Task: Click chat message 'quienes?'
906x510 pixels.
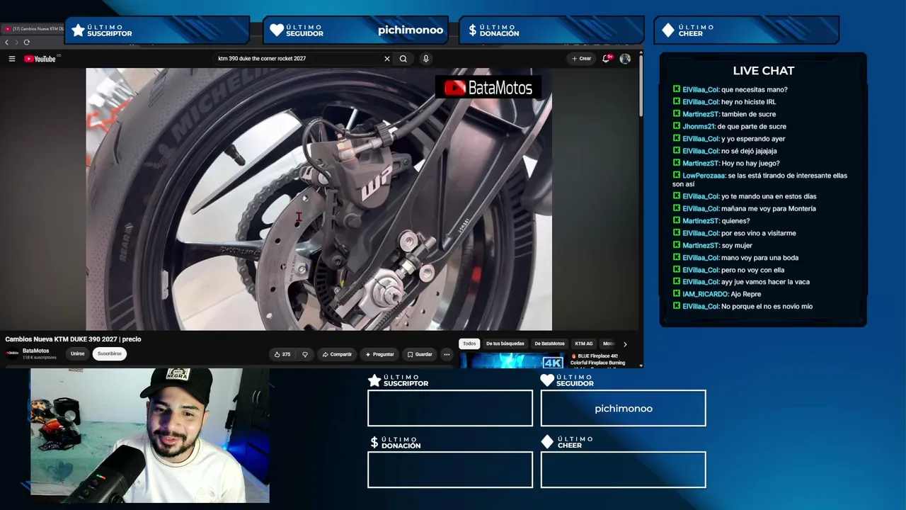Action: point(735,221)
